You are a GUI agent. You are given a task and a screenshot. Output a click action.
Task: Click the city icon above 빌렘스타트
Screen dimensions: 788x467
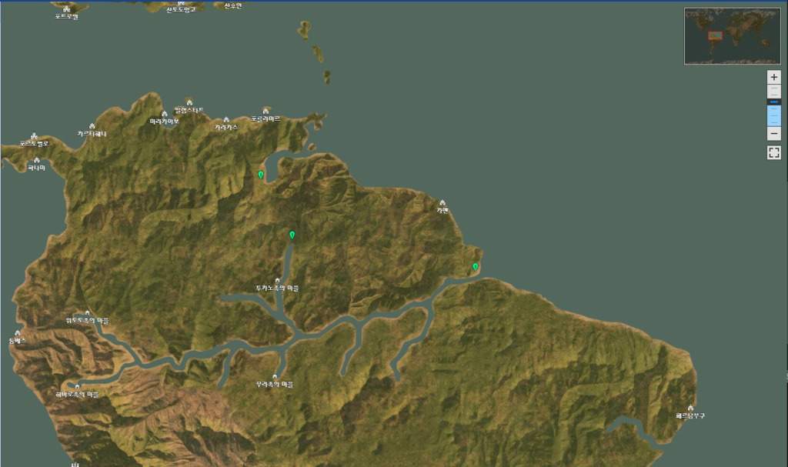(189, 102)
